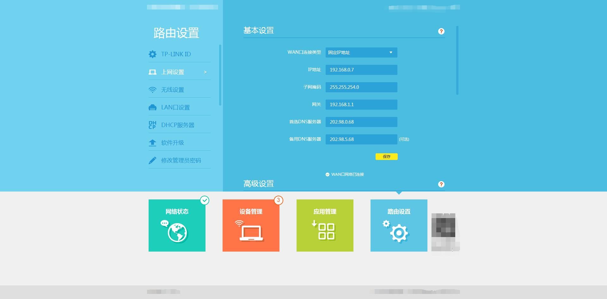Select the LAN口设置 port icon
The image size is (607, 299).
pyautogui.click(x=152, y=107)
